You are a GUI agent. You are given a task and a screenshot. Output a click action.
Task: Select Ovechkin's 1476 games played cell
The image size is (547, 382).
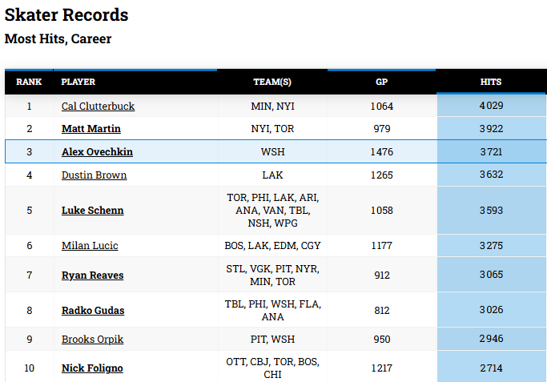[x=382, y=151]
